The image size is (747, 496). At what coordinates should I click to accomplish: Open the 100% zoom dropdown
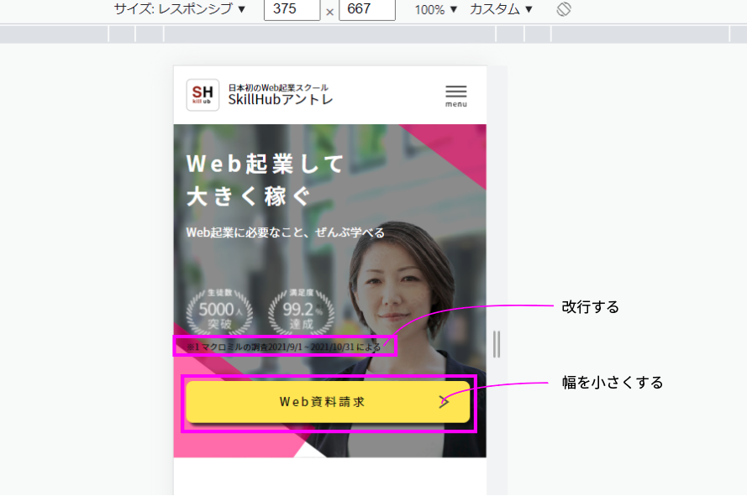(x=435, y=9)
